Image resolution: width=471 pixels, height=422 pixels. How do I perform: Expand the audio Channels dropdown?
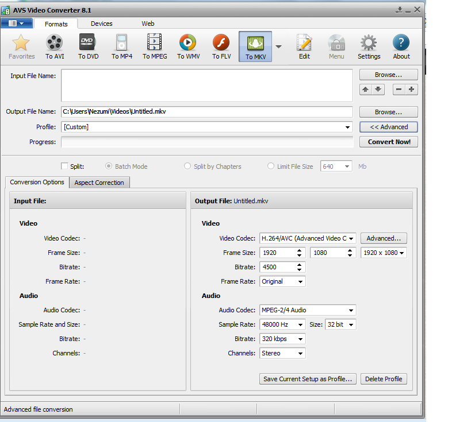click(282, 354)
